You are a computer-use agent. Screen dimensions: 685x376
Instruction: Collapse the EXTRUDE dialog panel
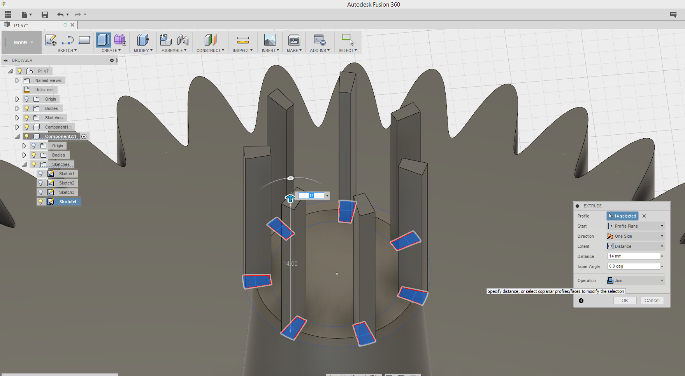[577, 206]
